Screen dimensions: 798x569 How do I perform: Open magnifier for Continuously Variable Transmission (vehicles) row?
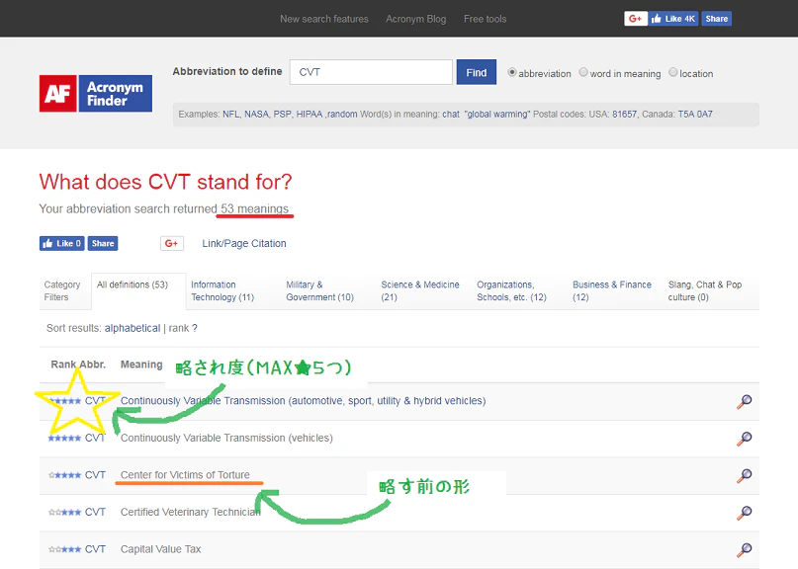[x=744, y=439]
